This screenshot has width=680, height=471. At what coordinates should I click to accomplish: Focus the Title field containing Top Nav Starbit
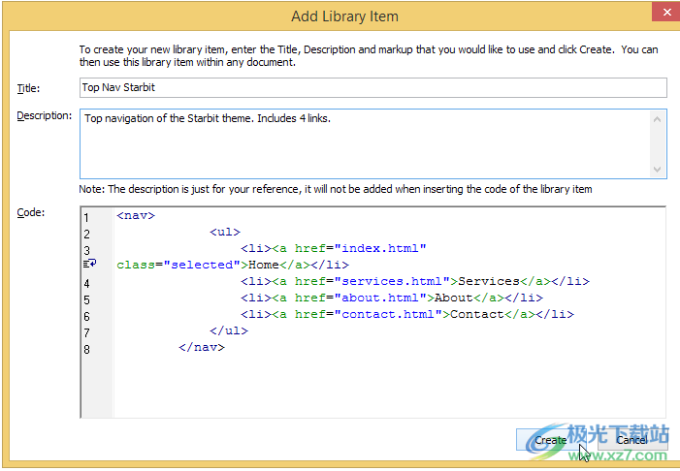point(372,87)
